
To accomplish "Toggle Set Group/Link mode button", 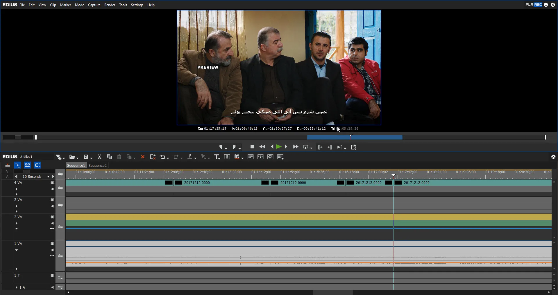I will click(27, 165).
